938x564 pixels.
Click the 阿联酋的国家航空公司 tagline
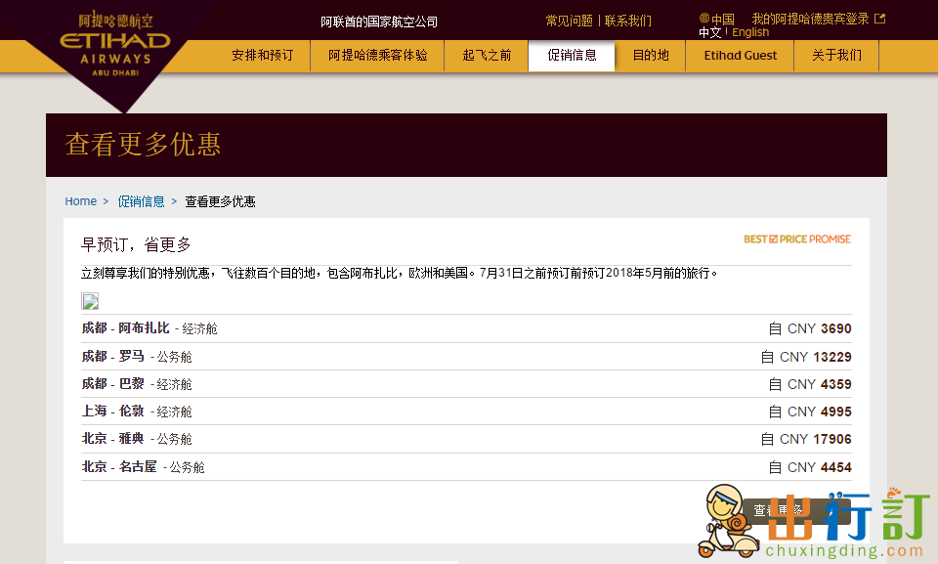pyautogui.click(x=379, y=22)
